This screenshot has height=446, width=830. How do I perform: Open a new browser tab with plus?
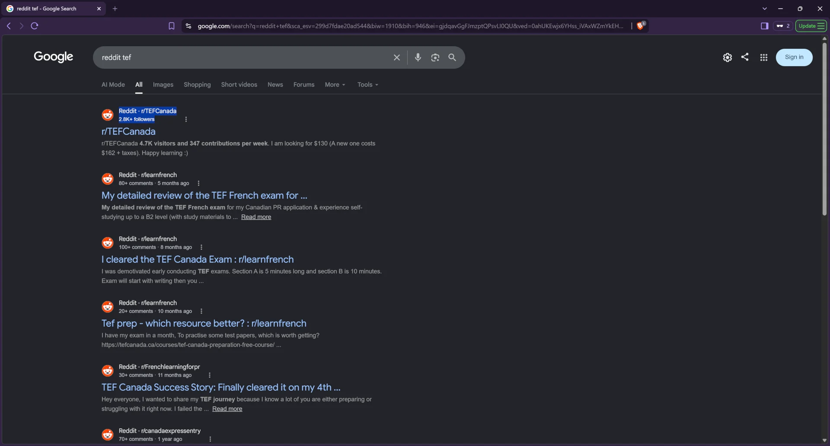[115, 9]
